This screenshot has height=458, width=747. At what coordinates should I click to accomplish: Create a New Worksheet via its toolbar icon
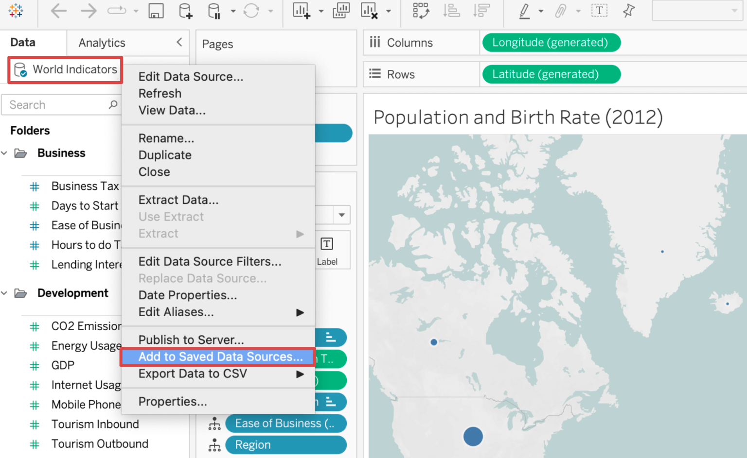pos(302,10)
